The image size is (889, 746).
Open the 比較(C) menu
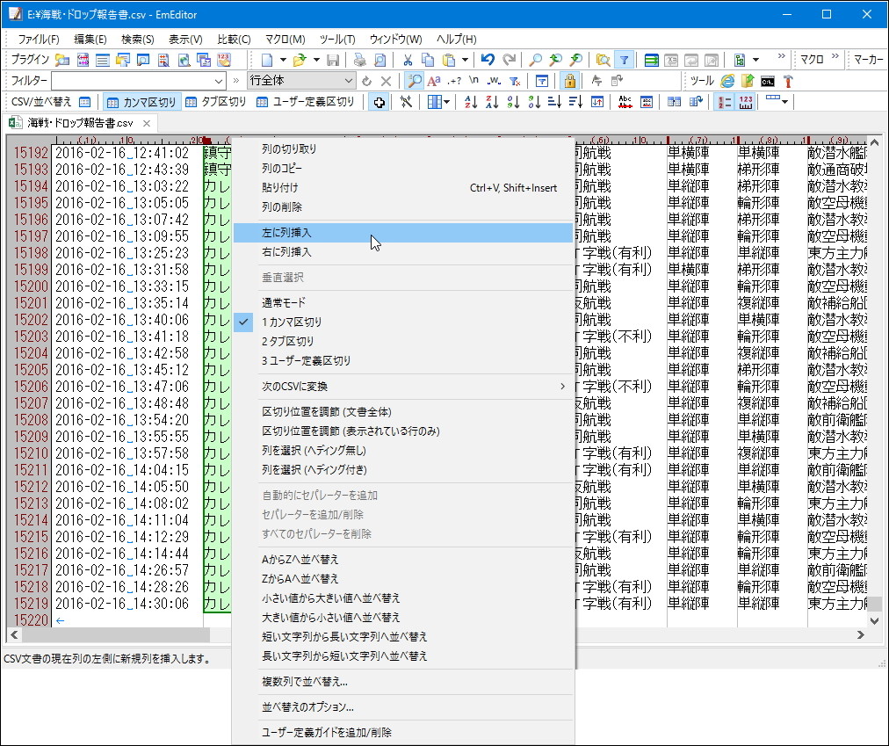234,40
